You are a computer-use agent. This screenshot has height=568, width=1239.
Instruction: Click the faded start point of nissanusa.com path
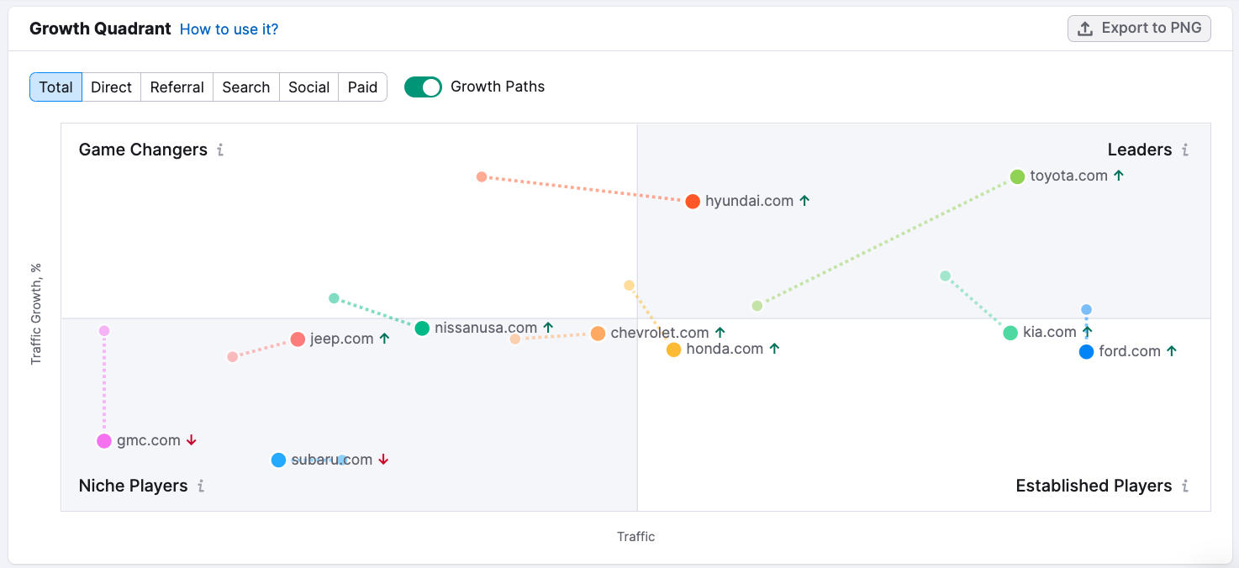(x=334, y=298)
